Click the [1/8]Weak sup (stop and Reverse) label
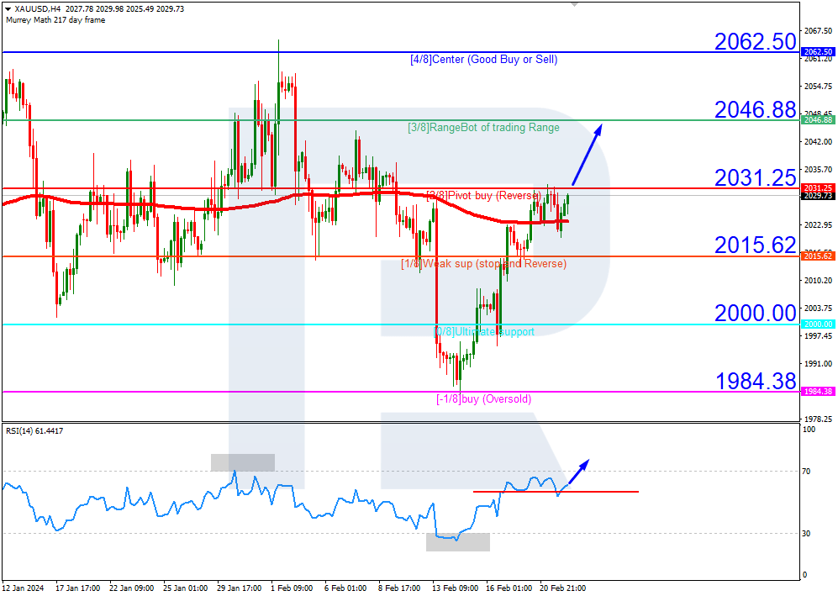 tap(485, 263)
